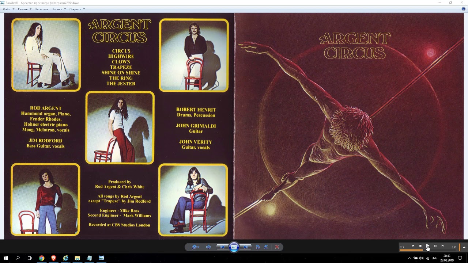Go to the next photo
The height and width of the screenshot is (263, 468).
pos(246,247)
